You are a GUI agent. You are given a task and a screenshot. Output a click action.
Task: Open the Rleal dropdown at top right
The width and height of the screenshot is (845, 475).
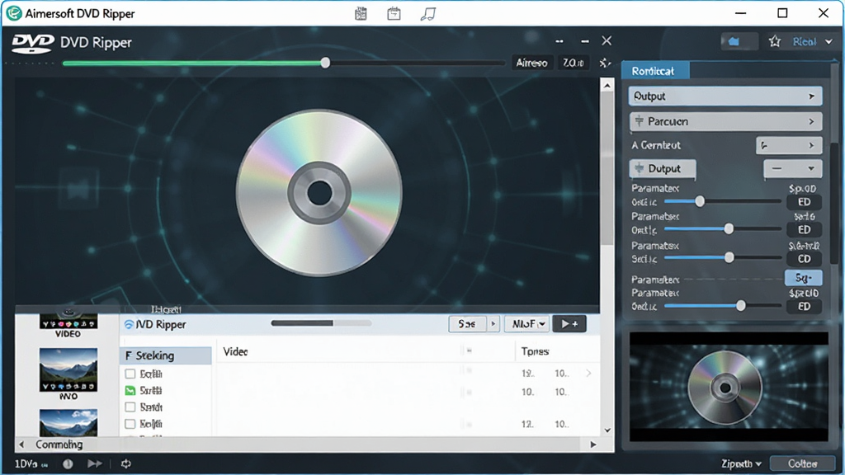click(813, 41)
